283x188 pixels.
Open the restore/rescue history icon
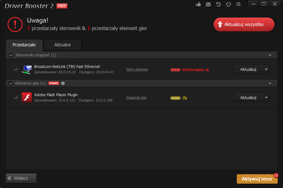coord(219,4)
